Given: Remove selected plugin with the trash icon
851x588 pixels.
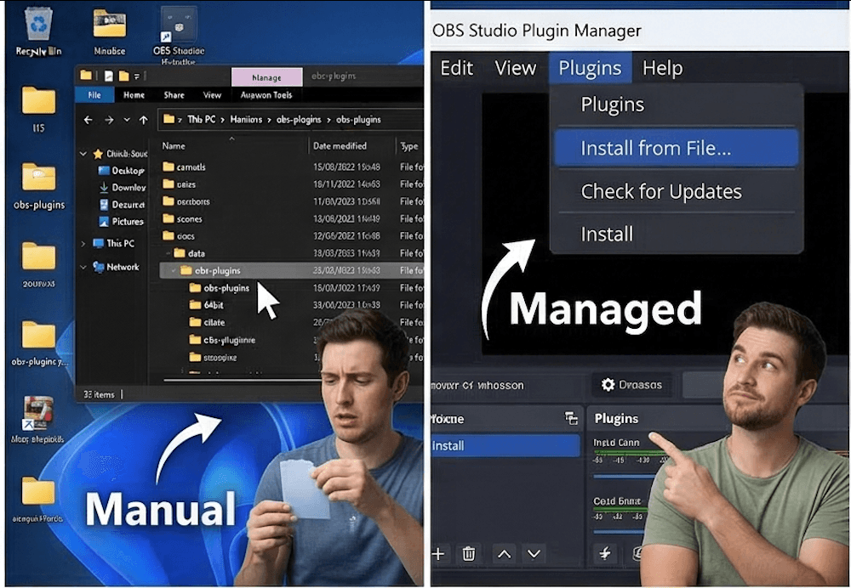Looking at the screenshot, I should coord(468,553).
